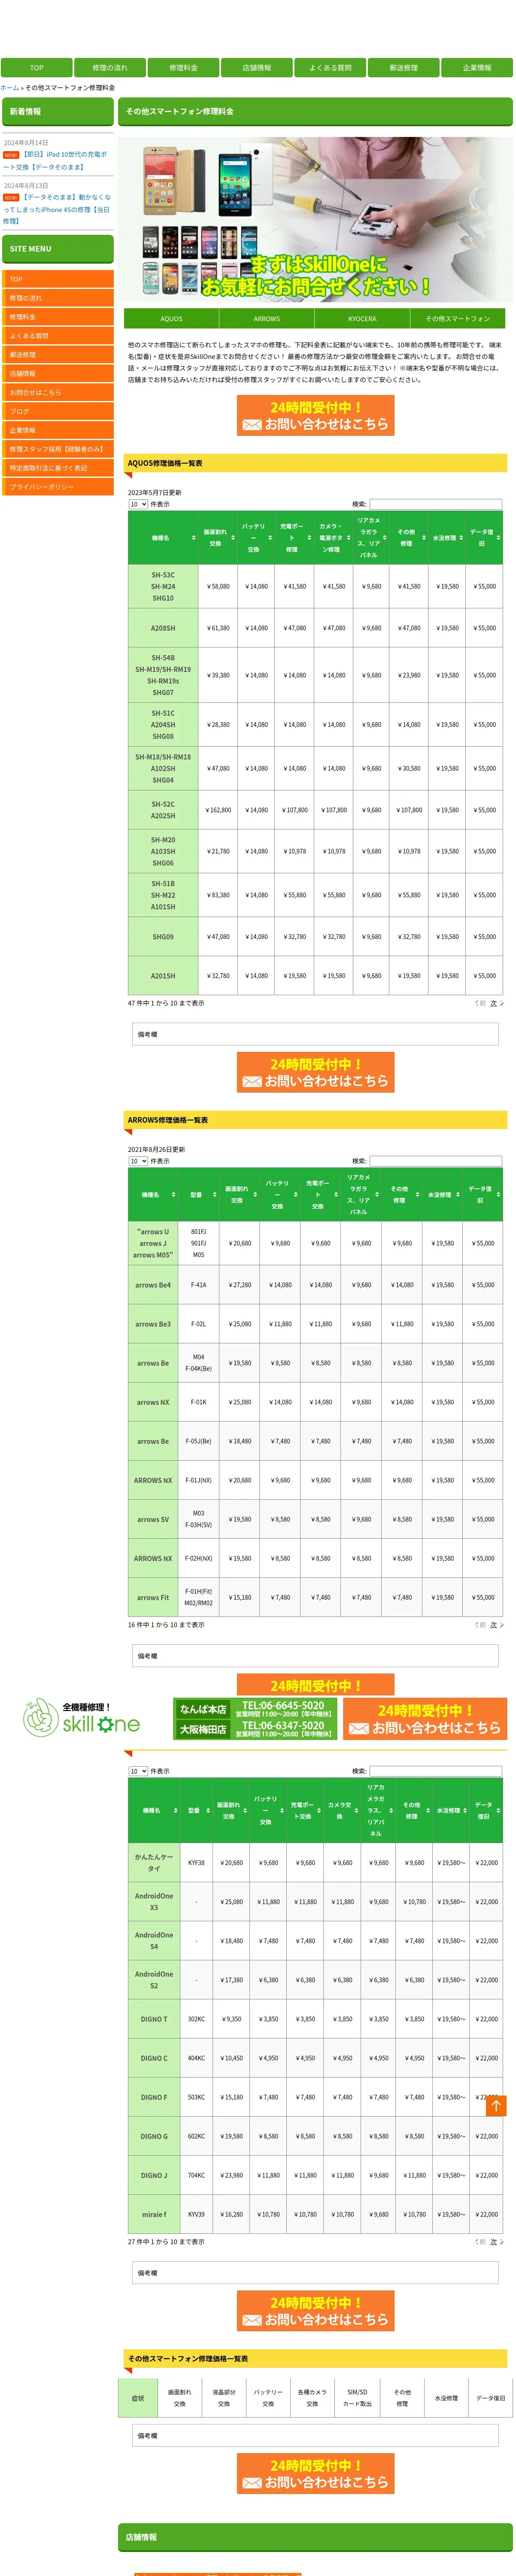516x2576 pixels.
Task: Expand the 備考欄 box under the ARROWS table
Action: pos(315,1656)
